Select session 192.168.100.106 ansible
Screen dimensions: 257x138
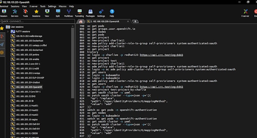pyautogui.click(x=28, y=59)
